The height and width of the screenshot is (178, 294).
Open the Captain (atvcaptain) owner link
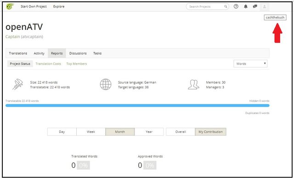(x=24, y=37)
